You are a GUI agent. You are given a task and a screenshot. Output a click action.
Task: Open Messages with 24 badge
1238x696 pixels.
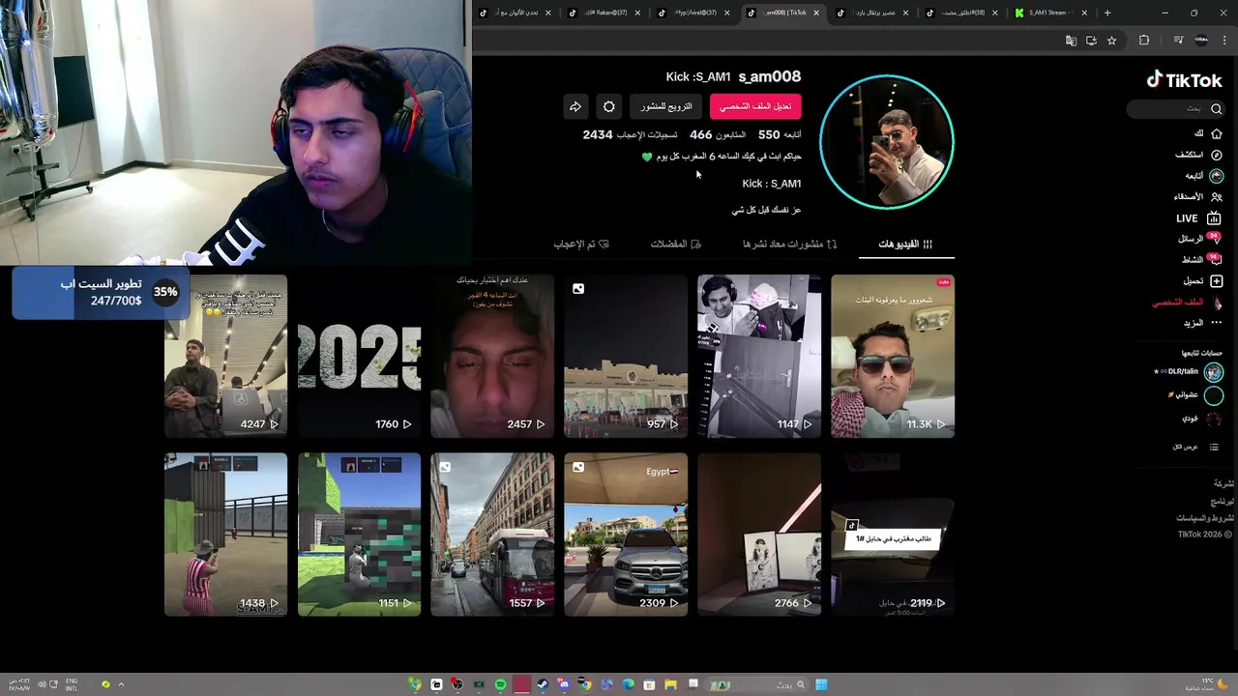(1215, 239)
